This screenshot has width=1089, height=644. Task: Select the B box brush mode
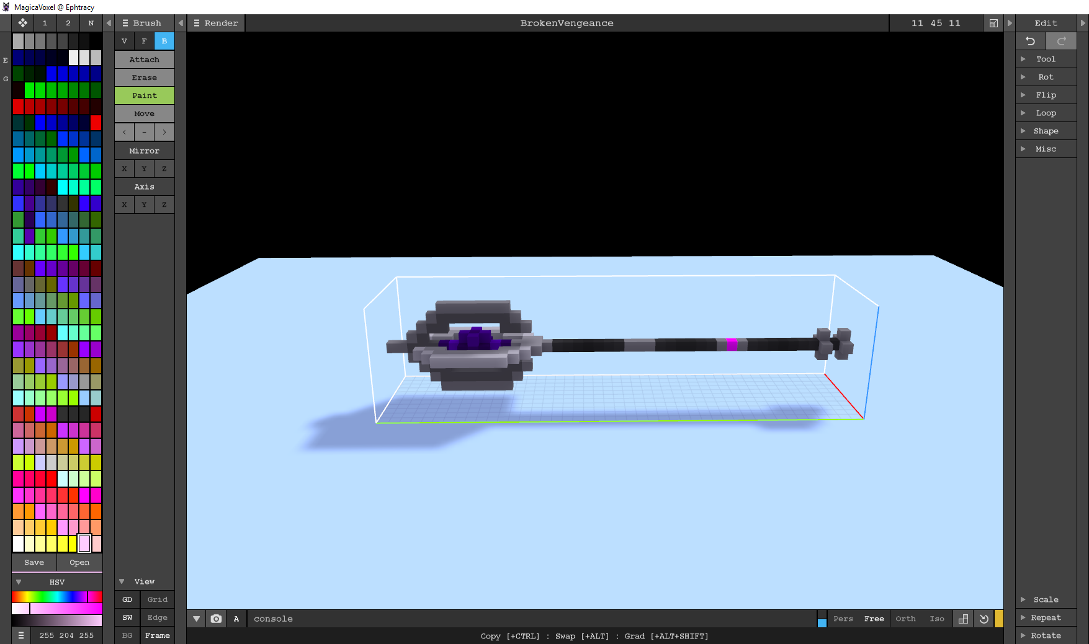click(x=164, y=41)
